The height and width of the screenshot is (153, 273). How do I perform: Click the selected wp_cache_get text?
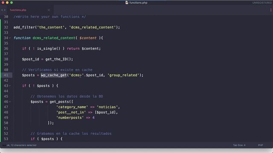click(x=54, y=75)
